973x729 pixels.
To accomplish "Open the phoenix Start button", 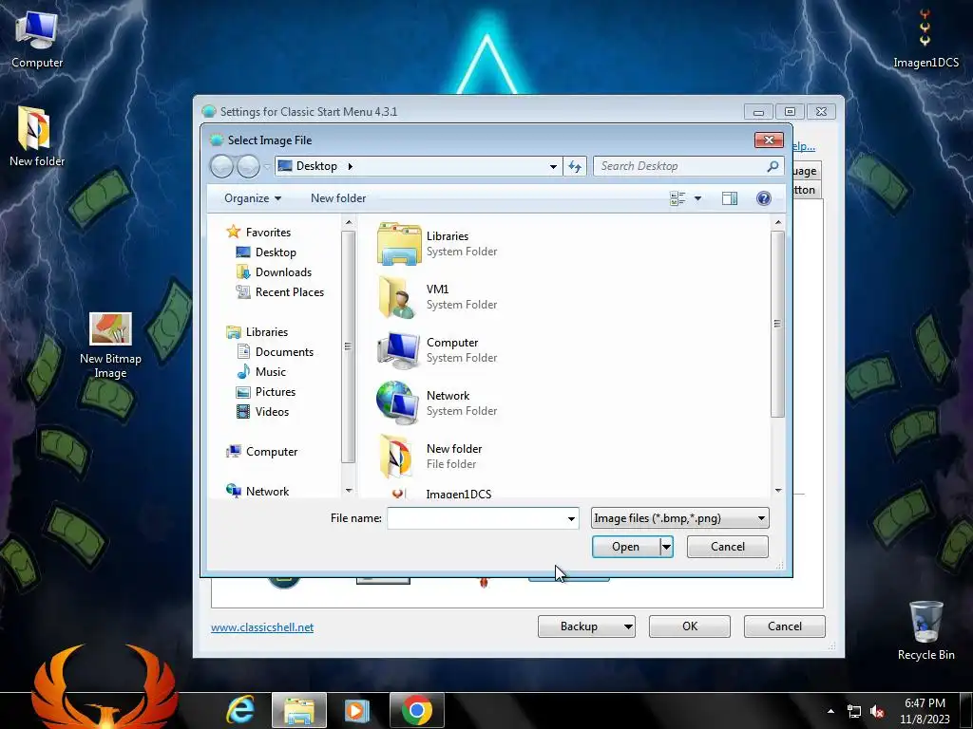I will click(x=105, y=689).
